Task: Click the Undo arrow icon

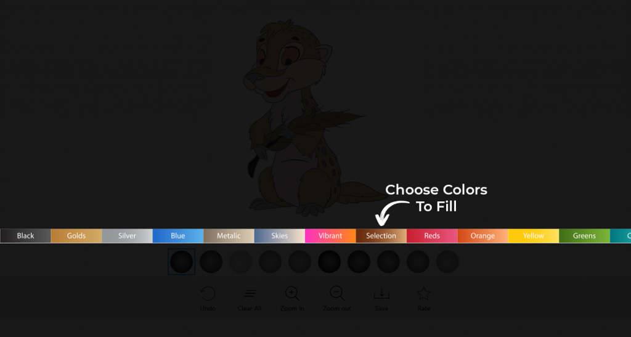Action: coord(208,294)
